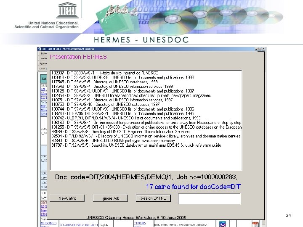Screen dimensions: 303x227
Task: Click the HERMES - UNESDOC slide title
Action: pos(141,40)
